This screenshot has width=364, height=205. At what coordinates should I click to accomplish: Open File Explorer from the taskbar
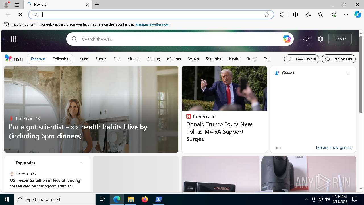pyautogui.click(x=131, y=199)
